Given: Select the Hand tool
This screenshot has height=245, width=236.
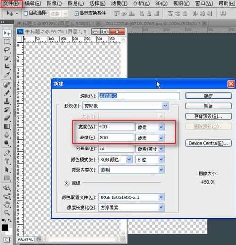Looking at the screenshot, I should point(7,204).
